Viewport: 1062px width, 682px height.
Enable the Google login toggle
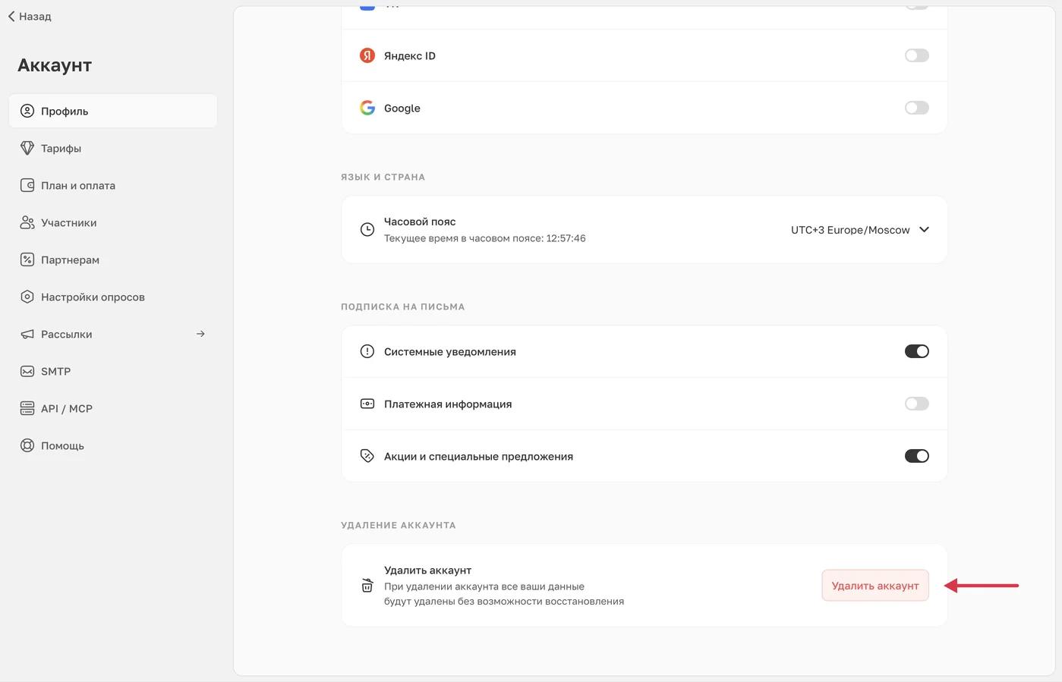pos(917,108)
